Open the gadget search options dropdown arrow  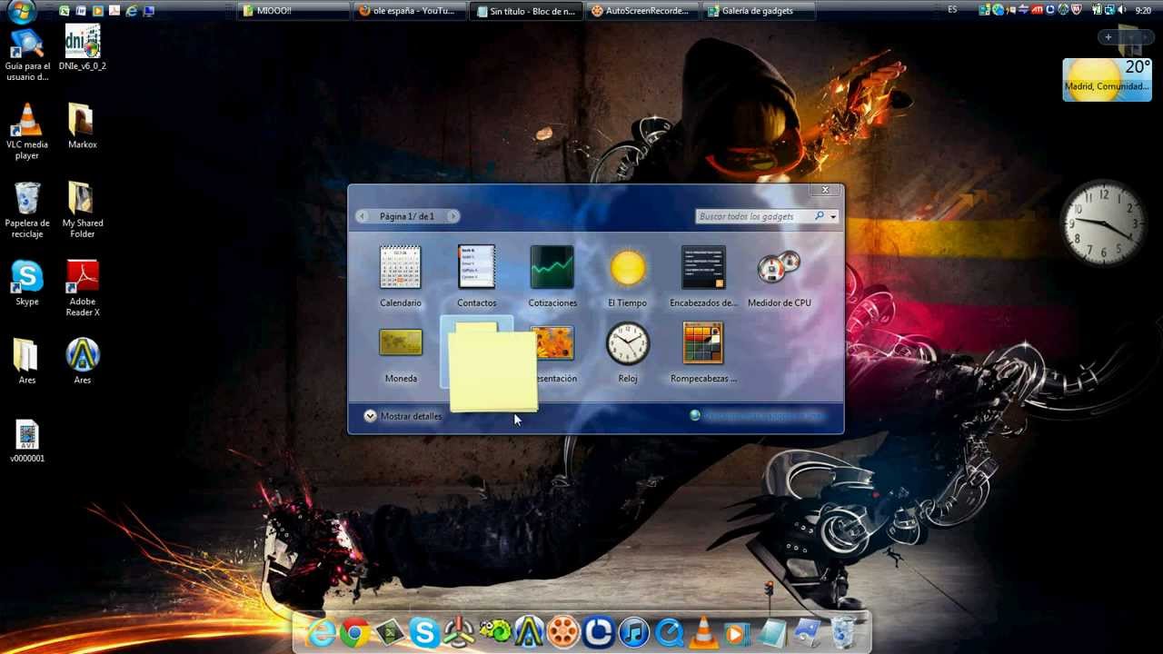point(833,217)
